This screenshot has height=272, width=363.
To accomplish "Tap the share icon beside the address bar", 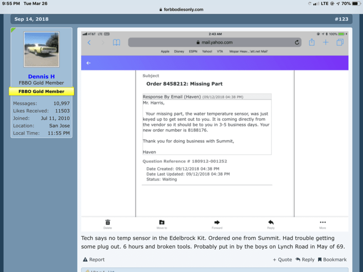I will pos(312,42).
